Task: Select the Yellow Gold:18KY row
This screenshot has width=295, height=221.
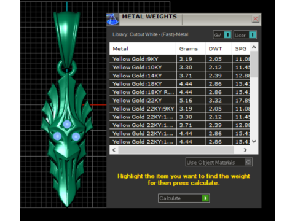Action: [x=179, y=84]
